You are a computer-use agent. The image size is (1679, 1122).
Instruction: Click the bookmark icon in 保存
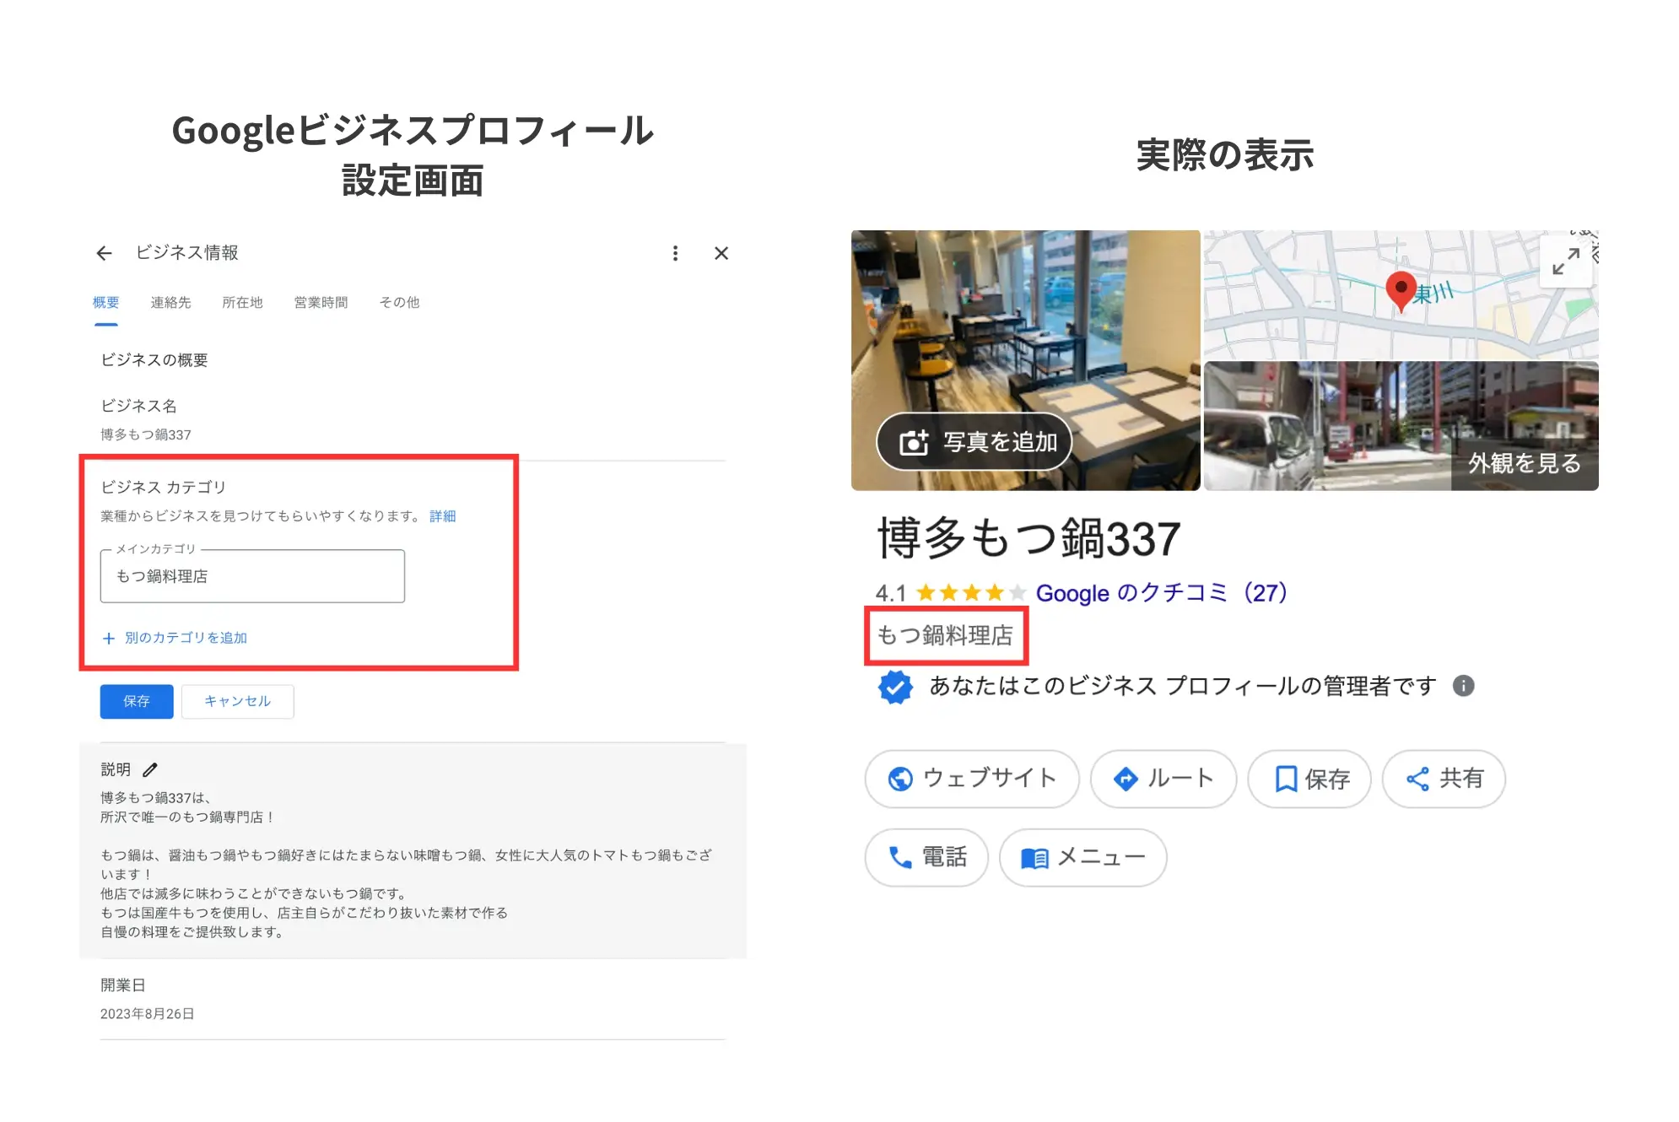coord(1286,779)
